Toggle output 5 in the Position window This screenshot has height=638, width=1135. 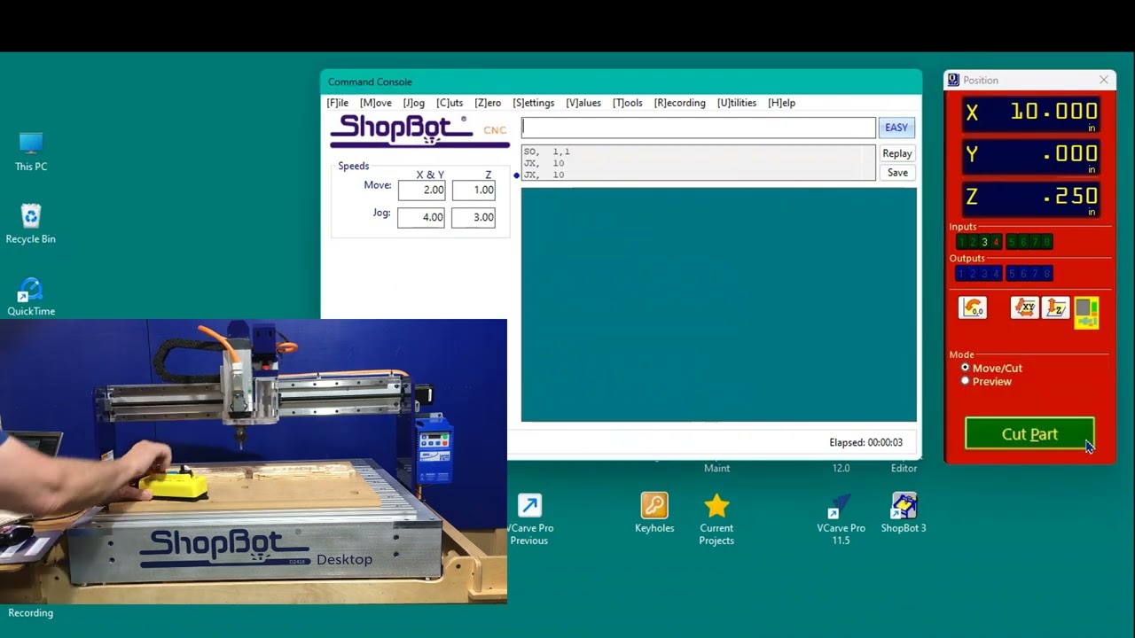[1012, 274]
